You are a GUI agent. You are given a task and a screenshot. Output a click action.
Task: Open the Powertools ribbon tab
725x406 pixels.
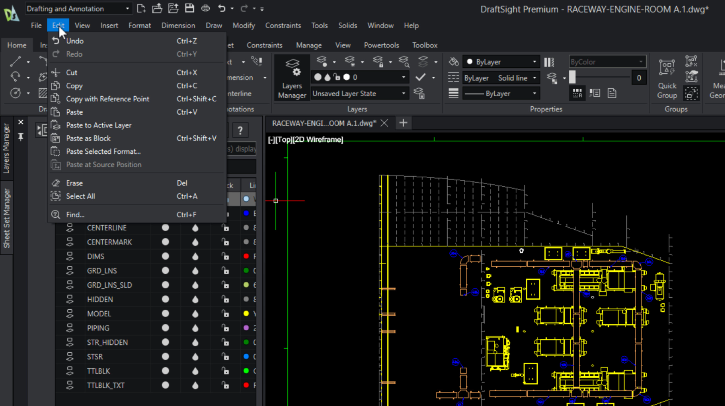point(381,45)
